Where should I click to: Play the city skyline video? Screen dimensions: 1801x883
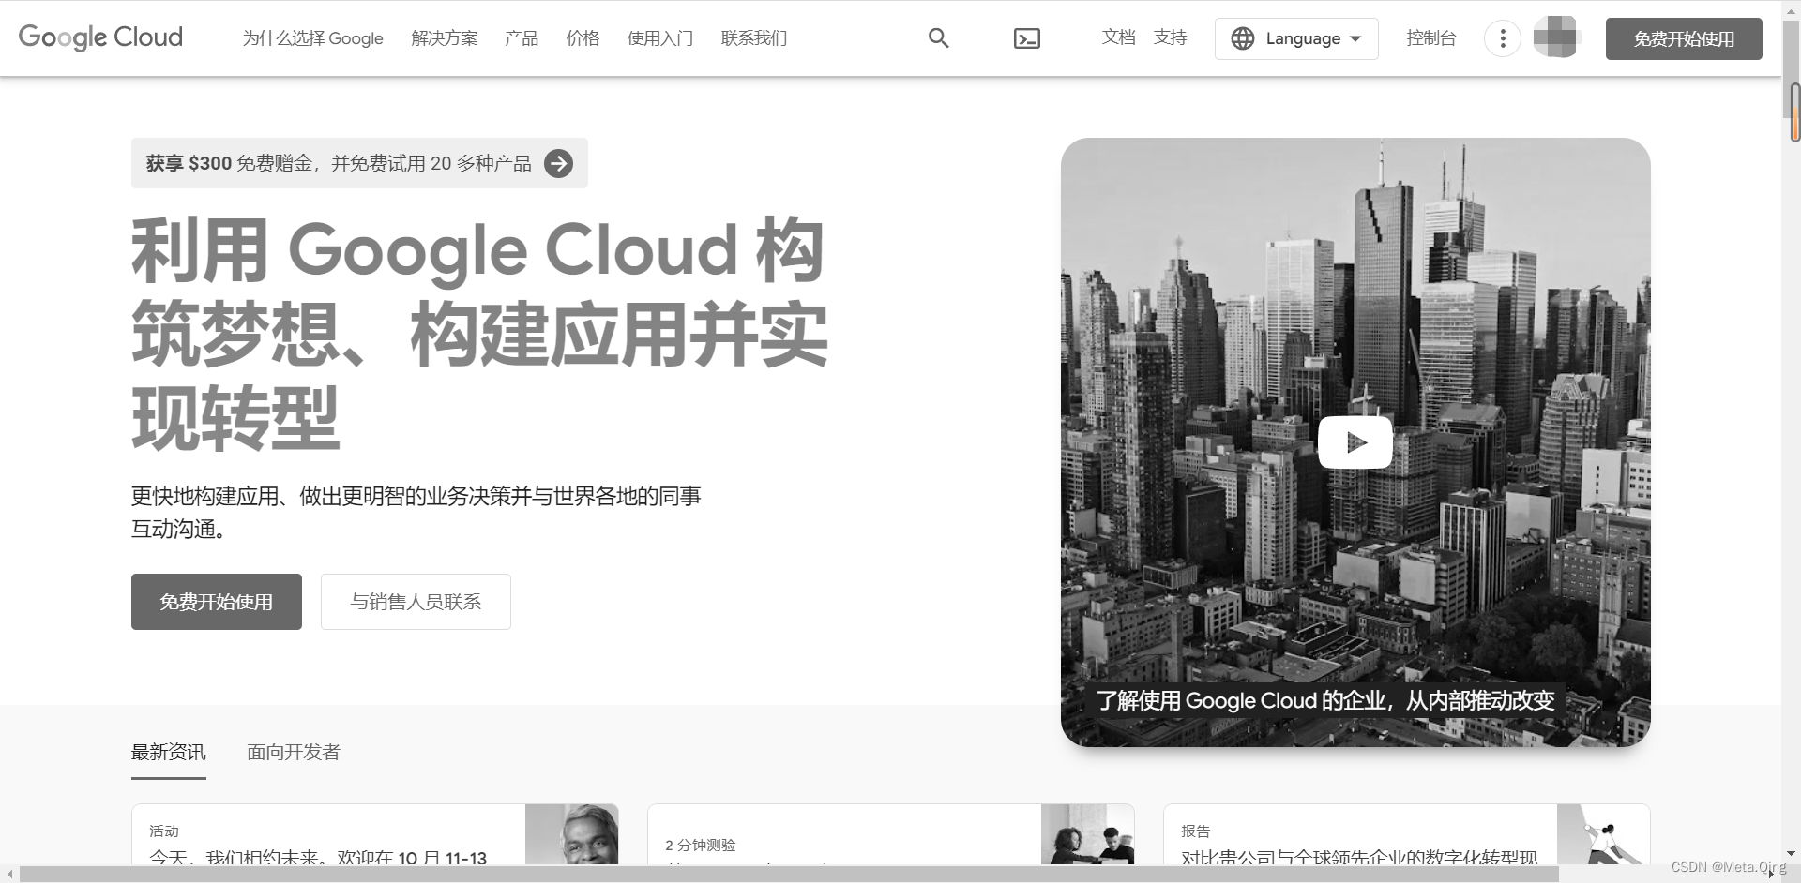pos(1355,441)
